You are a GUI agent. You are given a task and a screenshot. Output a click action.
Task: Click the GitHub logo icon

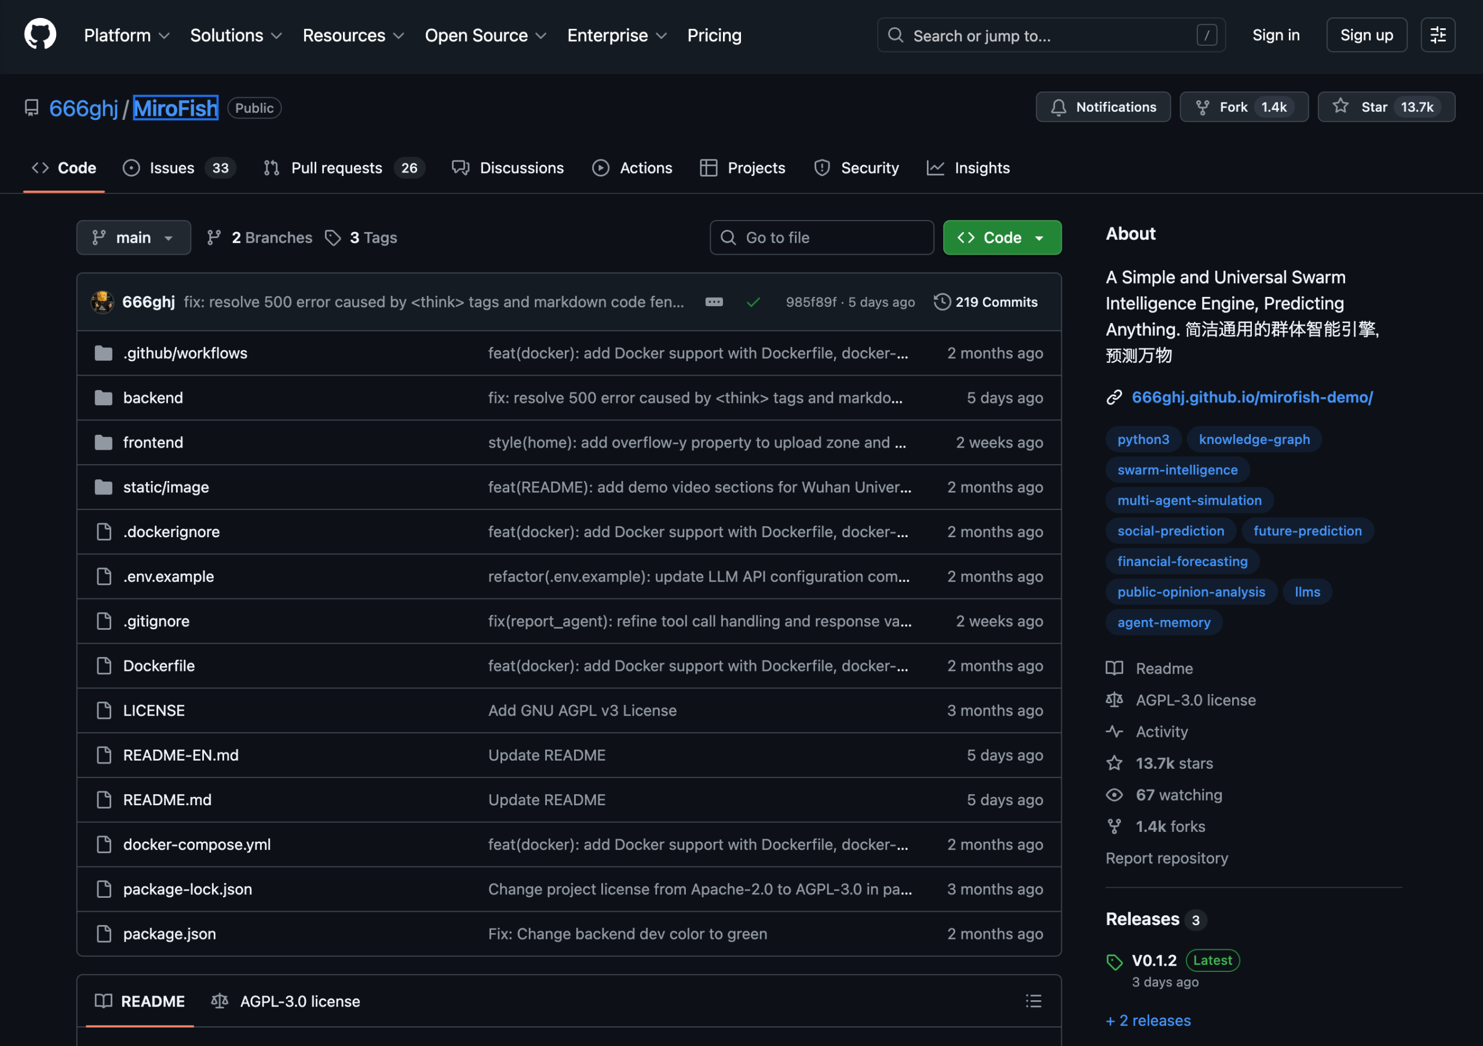(40, 34)
